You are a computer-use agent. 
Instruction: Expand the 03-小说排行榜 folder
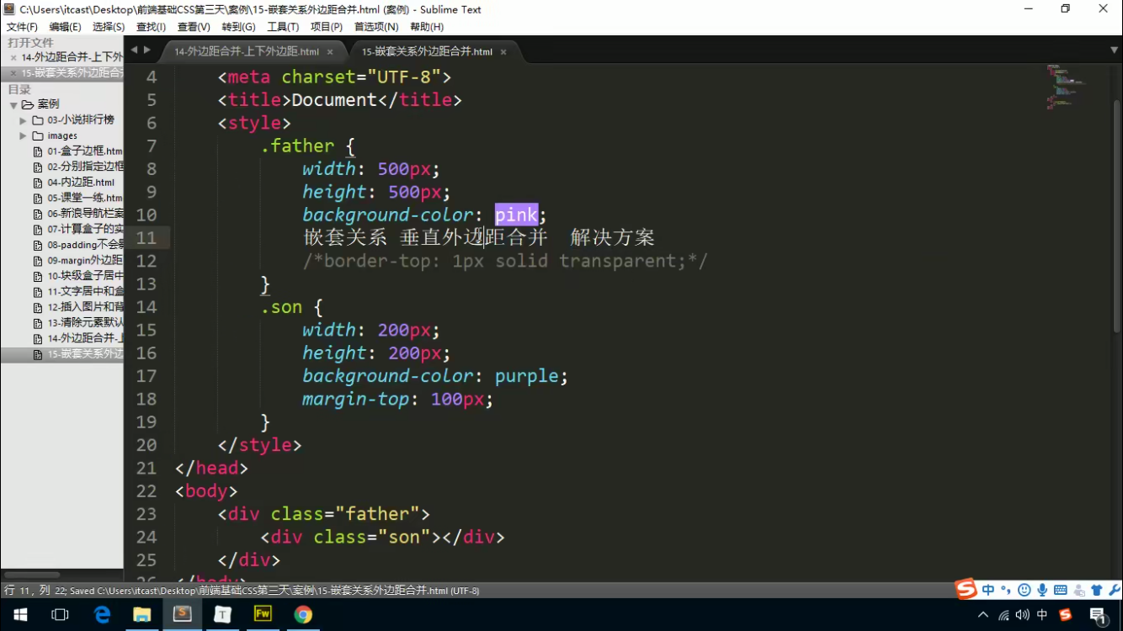click(x=24, y=120)
